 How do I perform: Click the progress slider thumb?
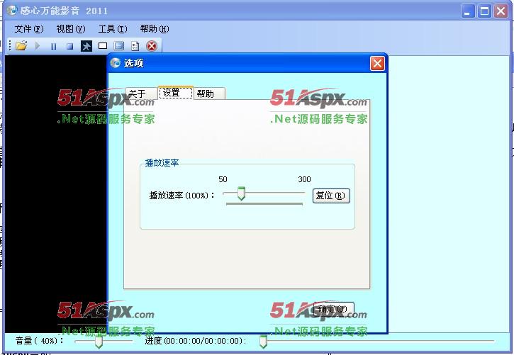pyautogui.click(x=263, y=342)
